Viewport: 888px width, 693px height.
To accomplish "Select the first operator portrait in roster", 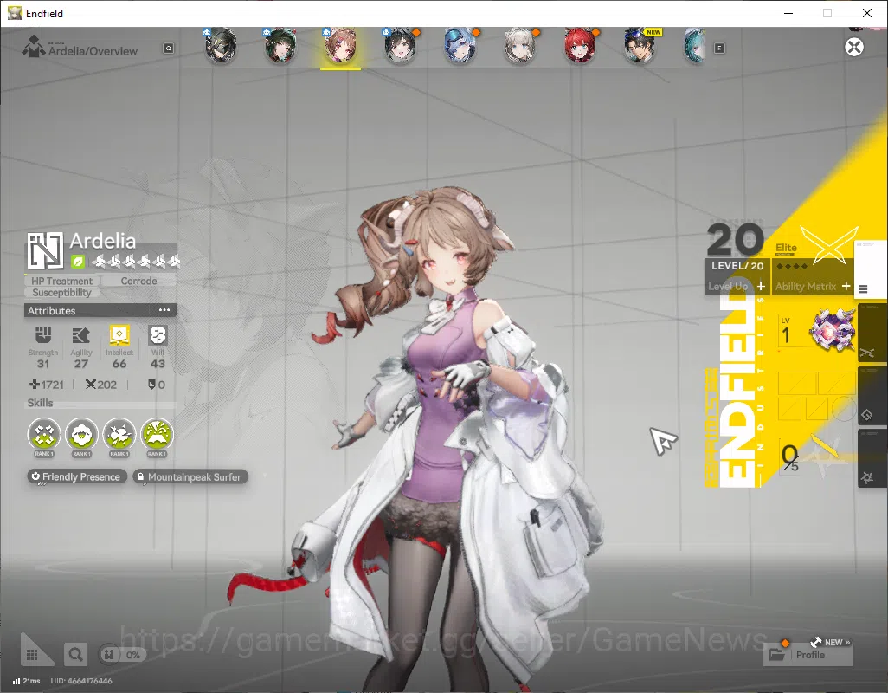I will [221, 46].
